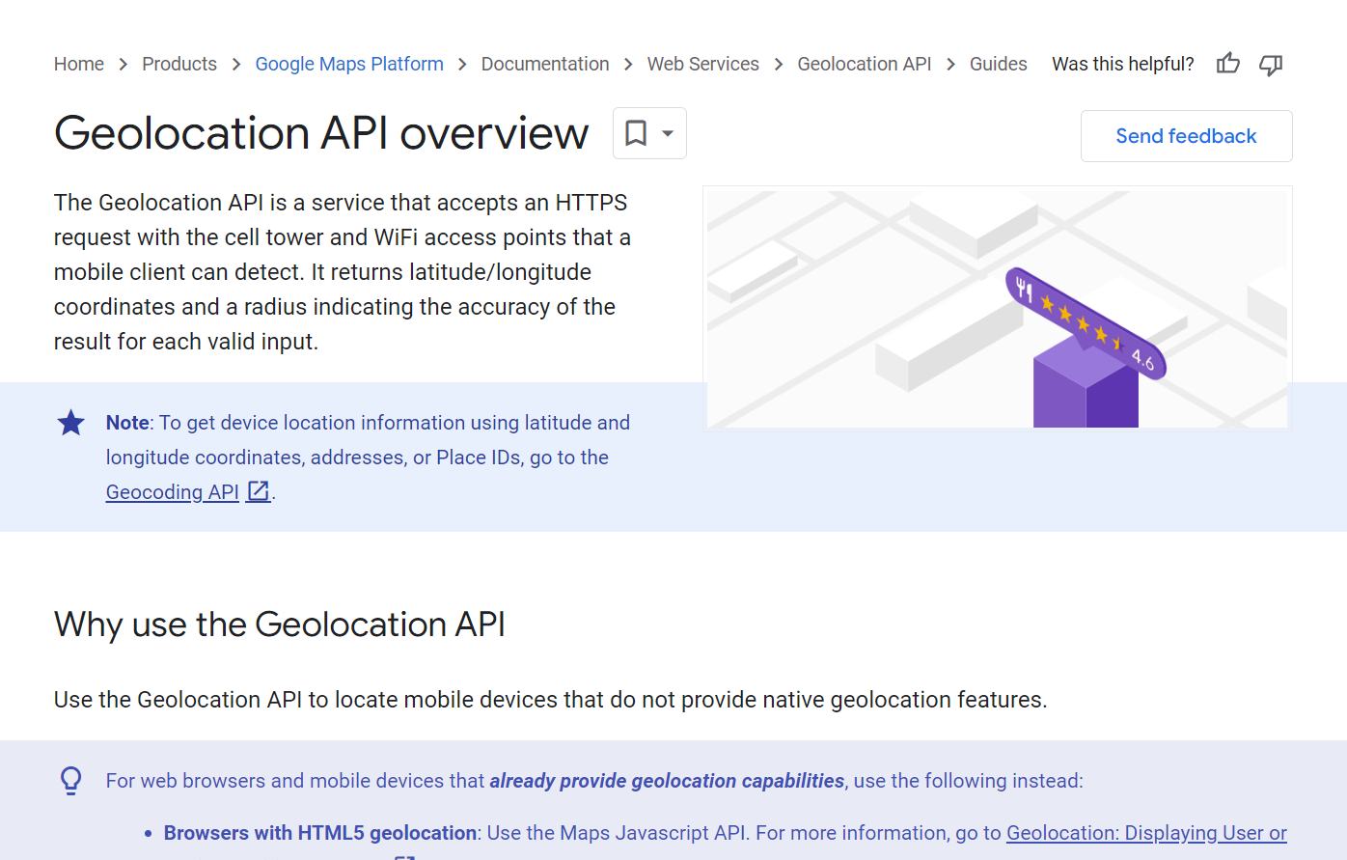Click 'Was this helpful?' text
1347x860 pixels.
coord(1123,64)
